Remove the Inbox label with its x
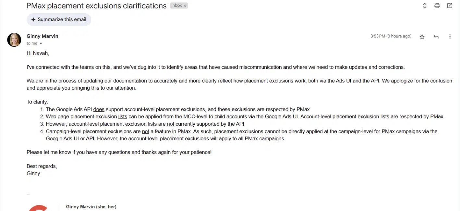This screenshot has height=211, width=460. (x=185, y=6)
